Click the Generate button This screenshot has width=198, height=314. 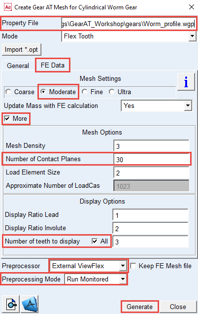coord(139,307)
